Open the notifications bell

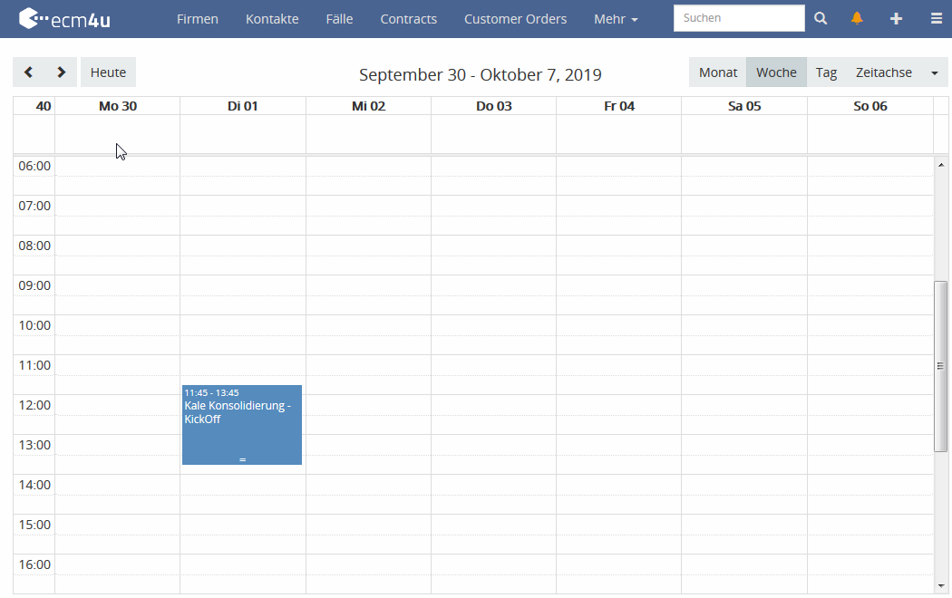(x=857, y=19)
